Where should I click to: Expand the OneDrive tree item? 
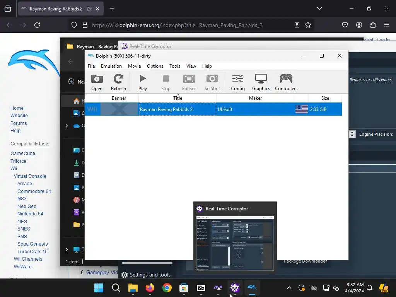click(x=67, y=126)
